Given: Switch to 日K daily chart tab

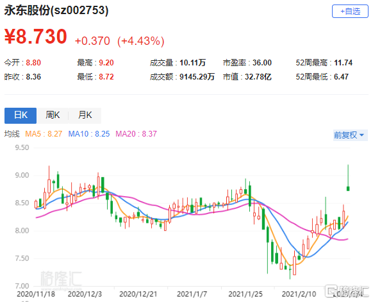Looking at the screenshot, I should coord(21,115).
